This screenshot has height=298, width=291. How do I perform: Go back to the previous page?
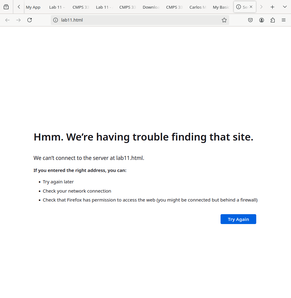click(x=7, y=20)
